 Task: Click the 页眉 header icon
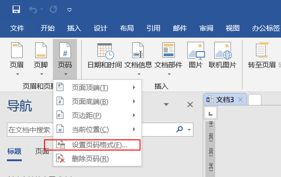click(17, 50)
